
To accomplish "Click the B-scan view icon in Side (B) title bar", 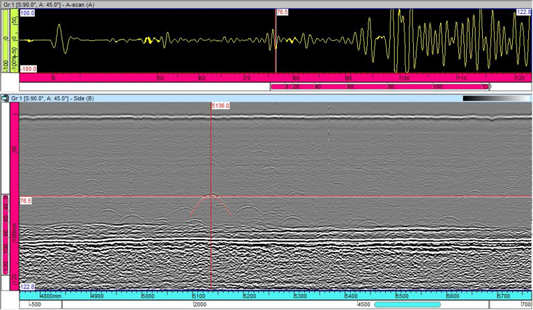I will pyautogui.click(x=6, y=99).
